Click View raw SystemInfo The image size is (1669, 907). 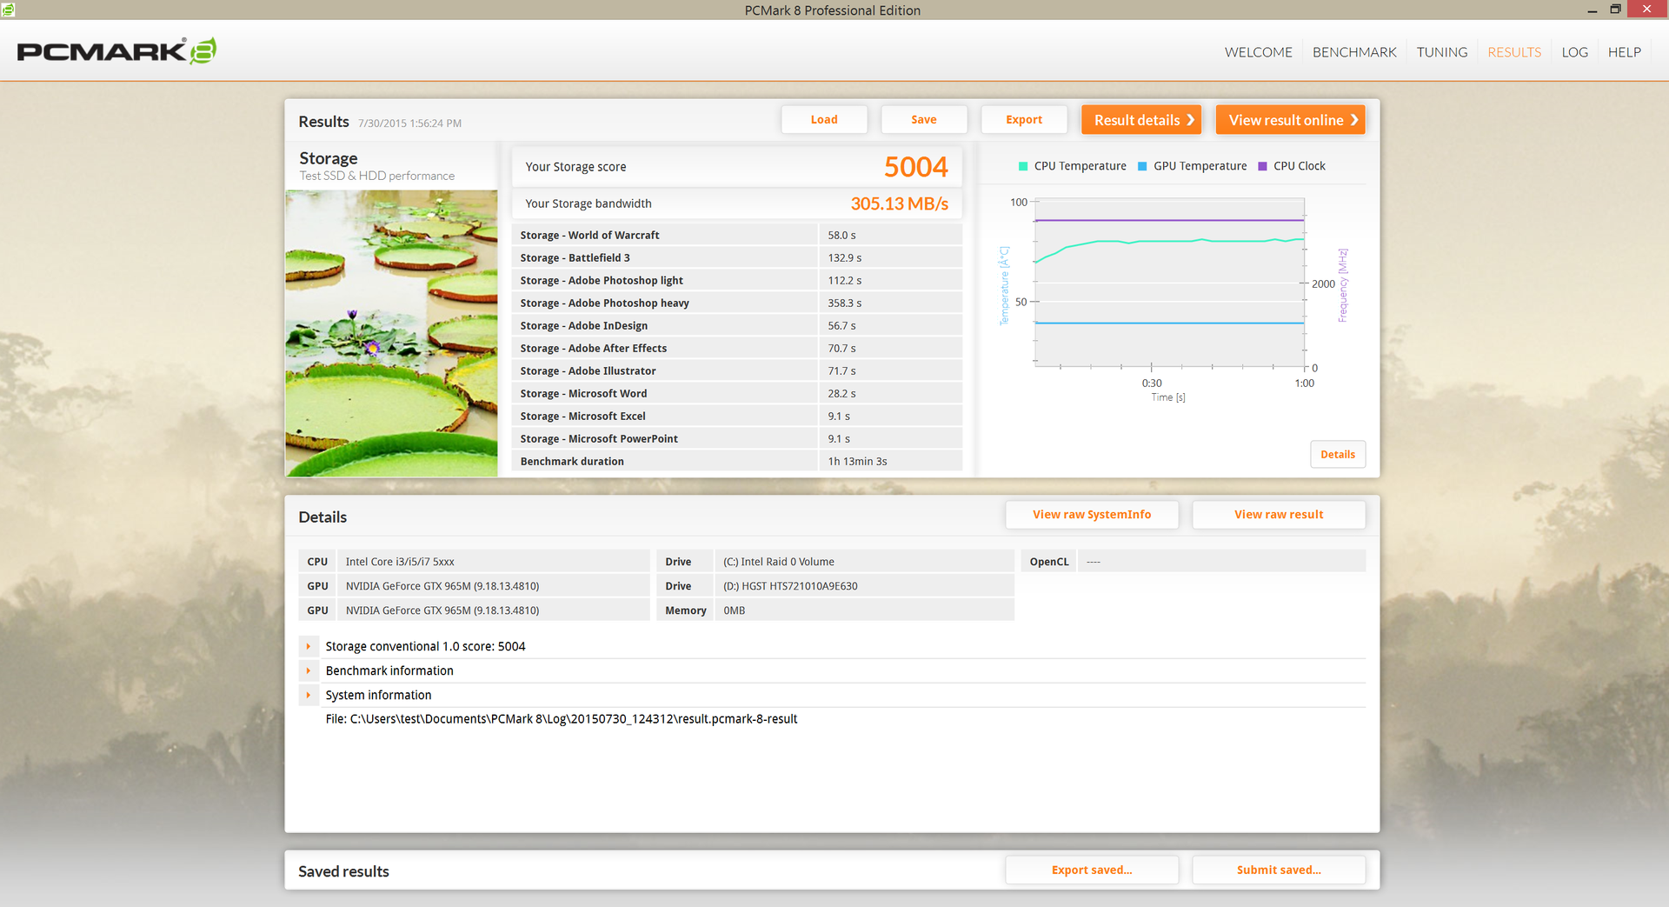pyautogui.click(x=1092, y=515)
